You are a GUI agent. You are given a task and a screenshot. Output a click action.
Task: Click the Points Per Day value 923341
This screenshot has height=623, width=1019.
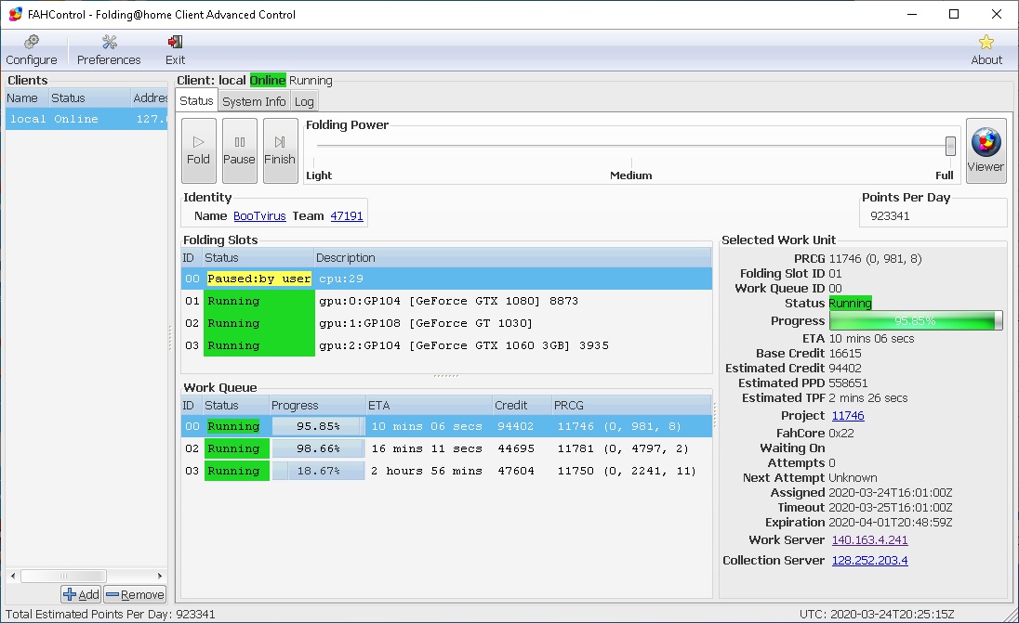pos(890,216)
